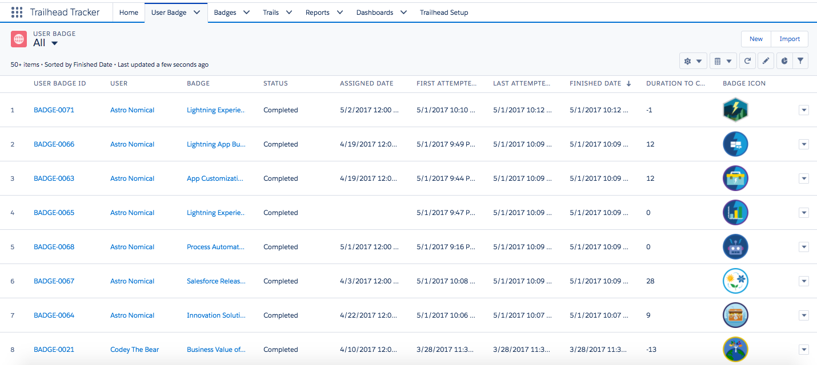Expand the All list view picker

tap(54, 43)
